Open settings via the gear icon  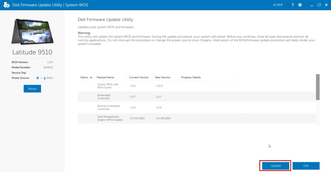pyautogui.click(x=300, y=5)
